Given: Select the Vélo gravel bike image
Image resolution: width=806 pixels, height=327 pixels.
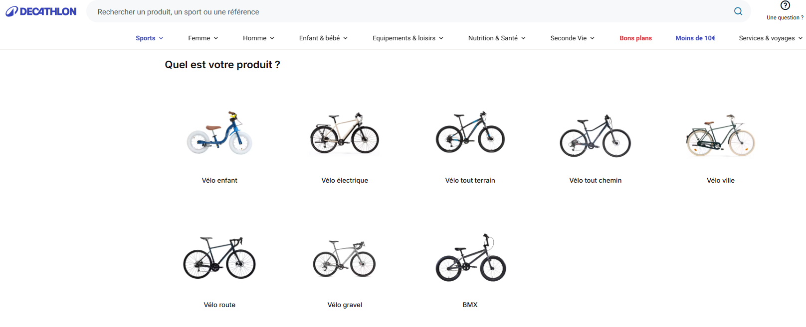Looking at the screenshot, I should 345,259.
